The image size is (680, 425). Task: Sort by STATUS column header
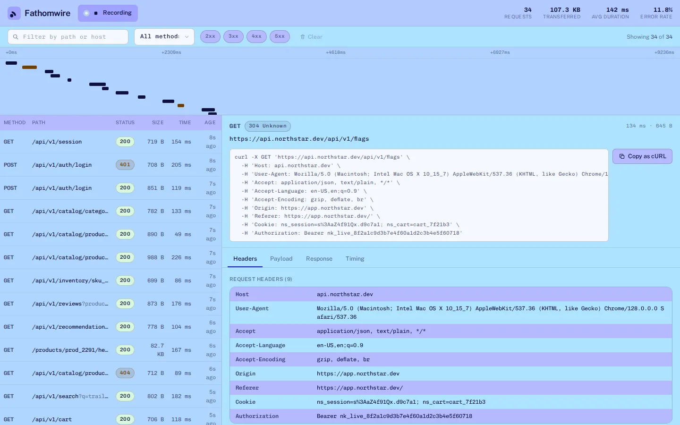click(125, 123)
